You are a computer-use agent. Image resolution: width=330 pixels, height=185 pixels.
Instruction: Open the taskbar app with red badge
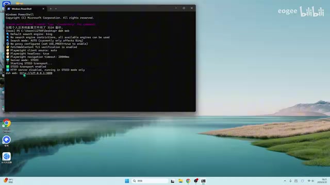pos(196,180)
